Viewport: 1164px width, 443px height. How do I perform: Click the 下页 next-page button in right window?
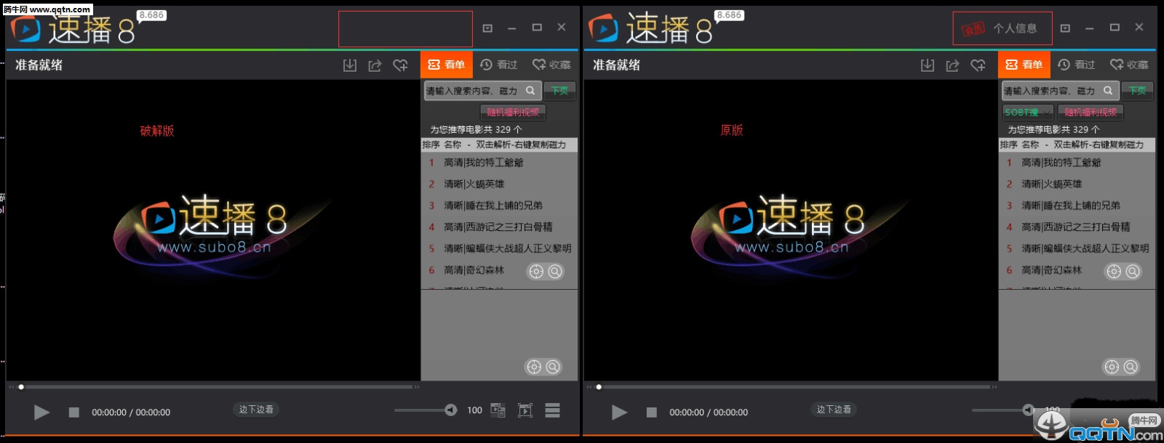click(x=1137, y=91)
